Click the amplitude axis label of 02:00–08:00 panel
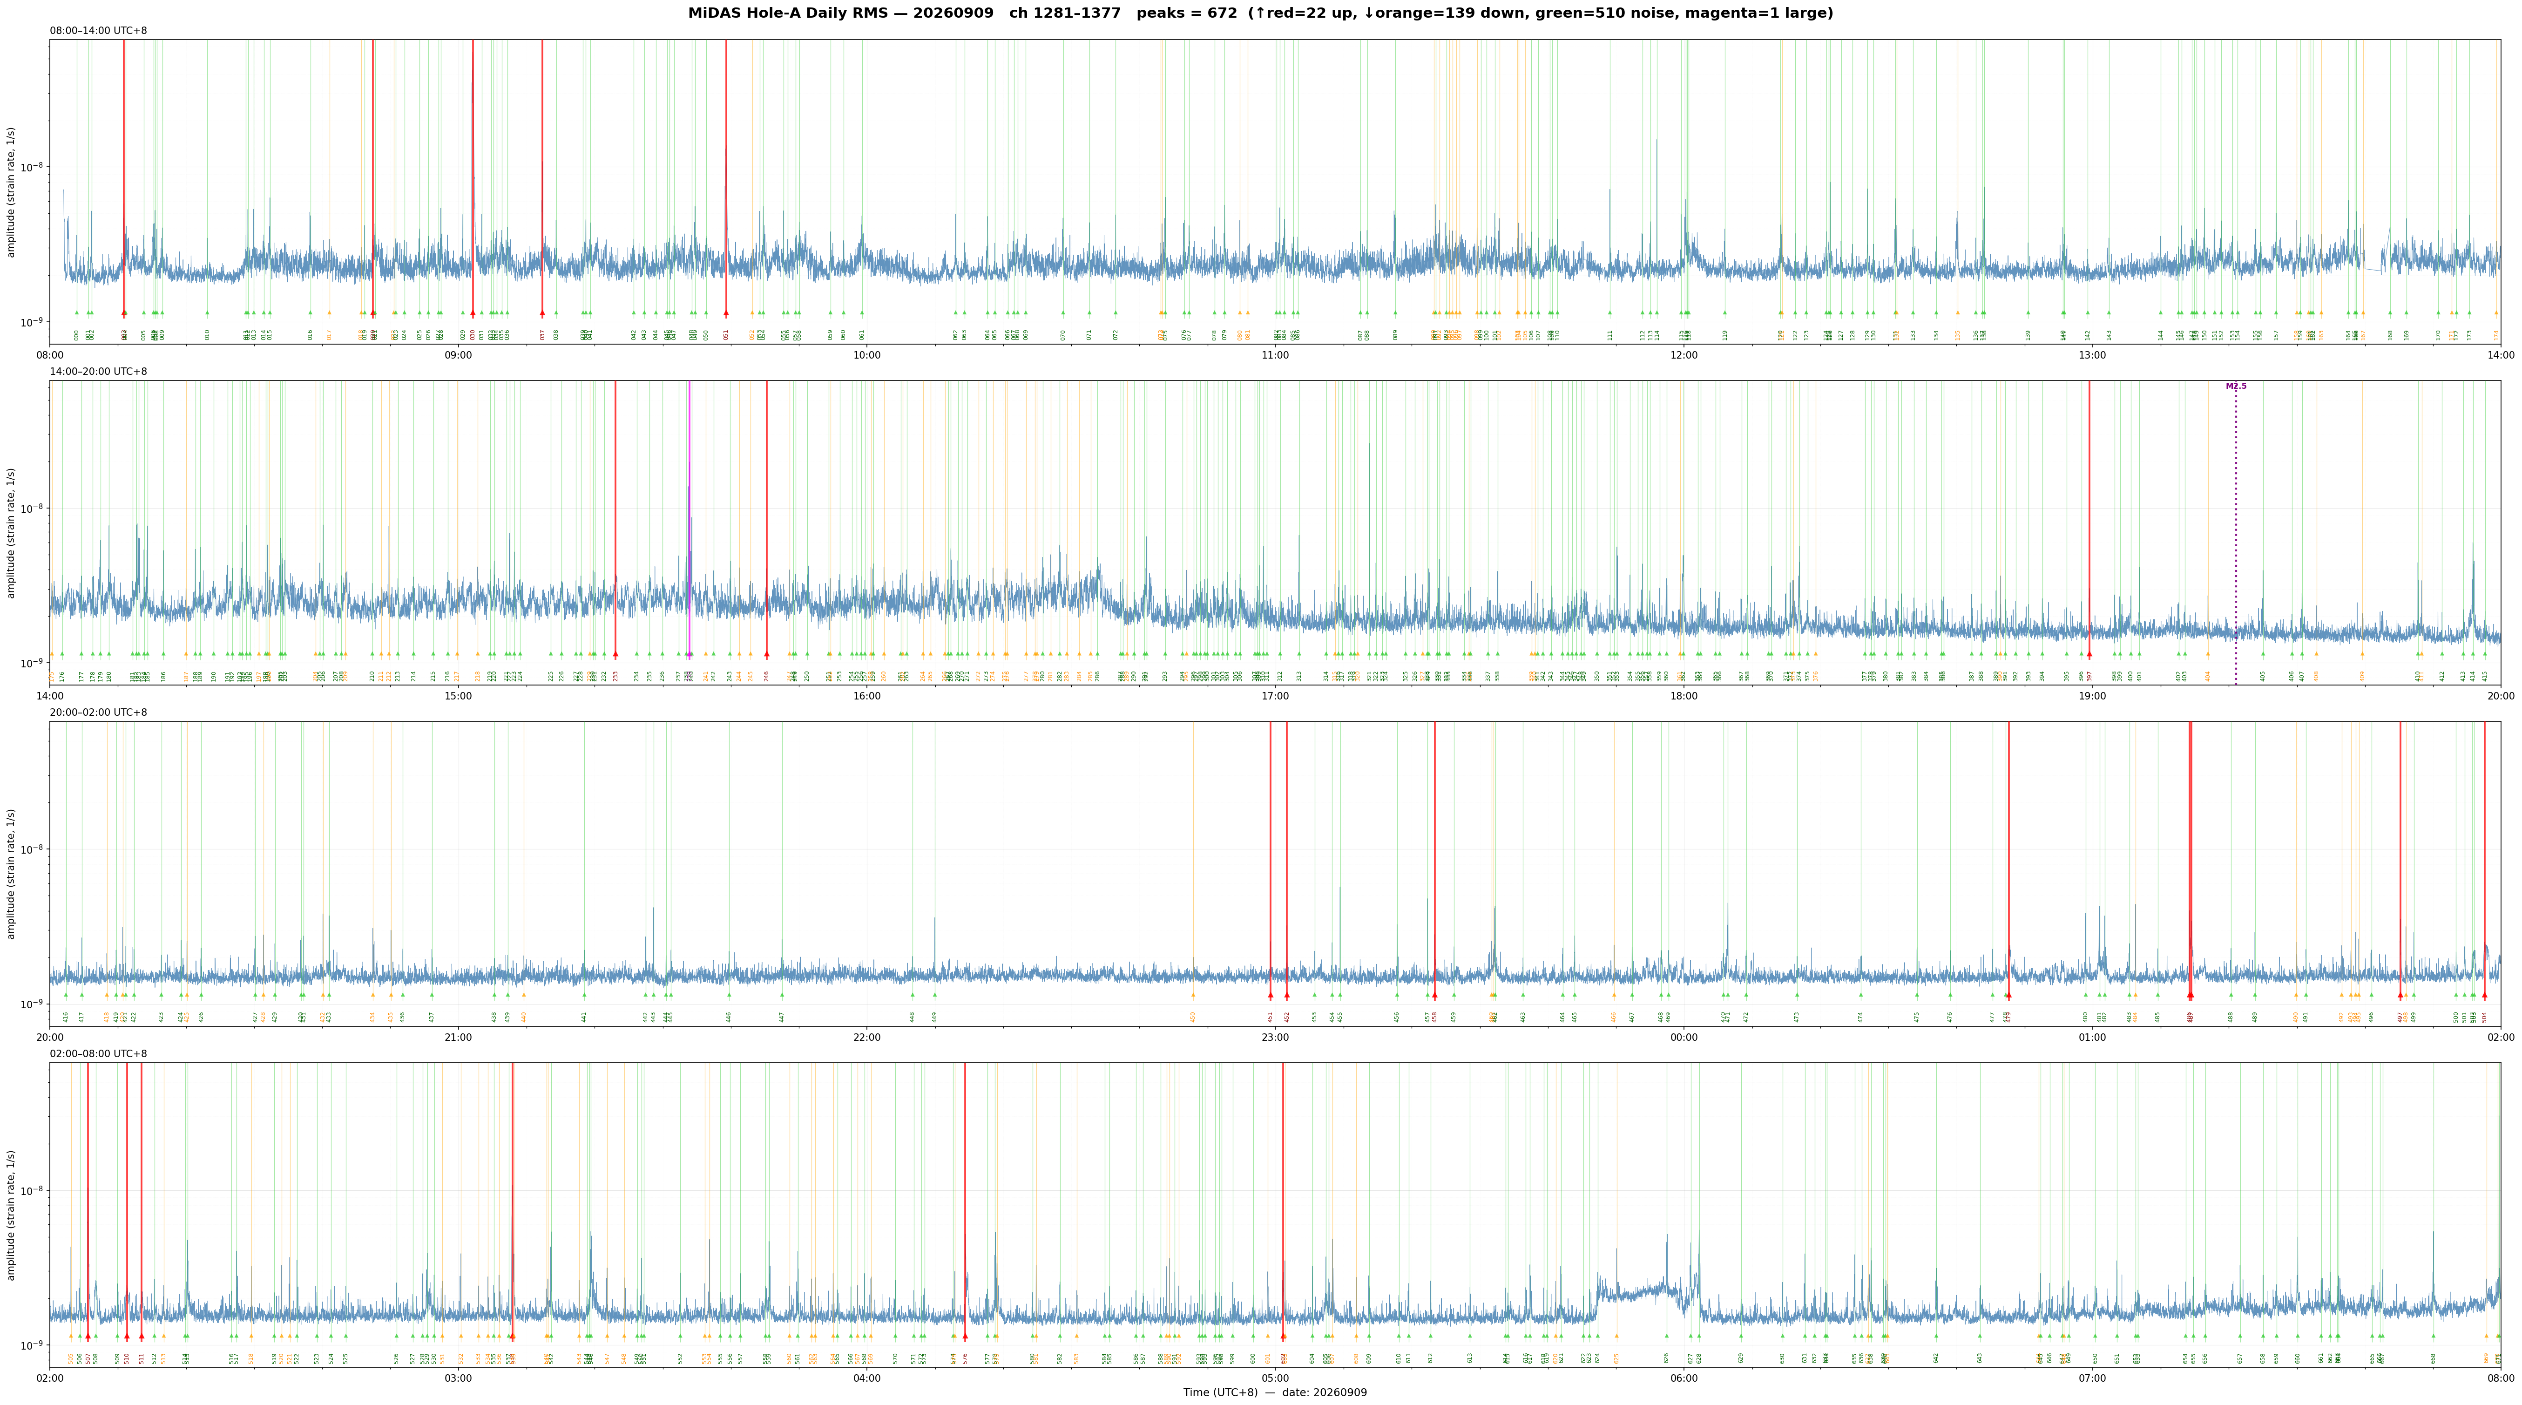Image resolution: width=2522 pixels, height=1405 pixels. click(x=12, y=1215)
